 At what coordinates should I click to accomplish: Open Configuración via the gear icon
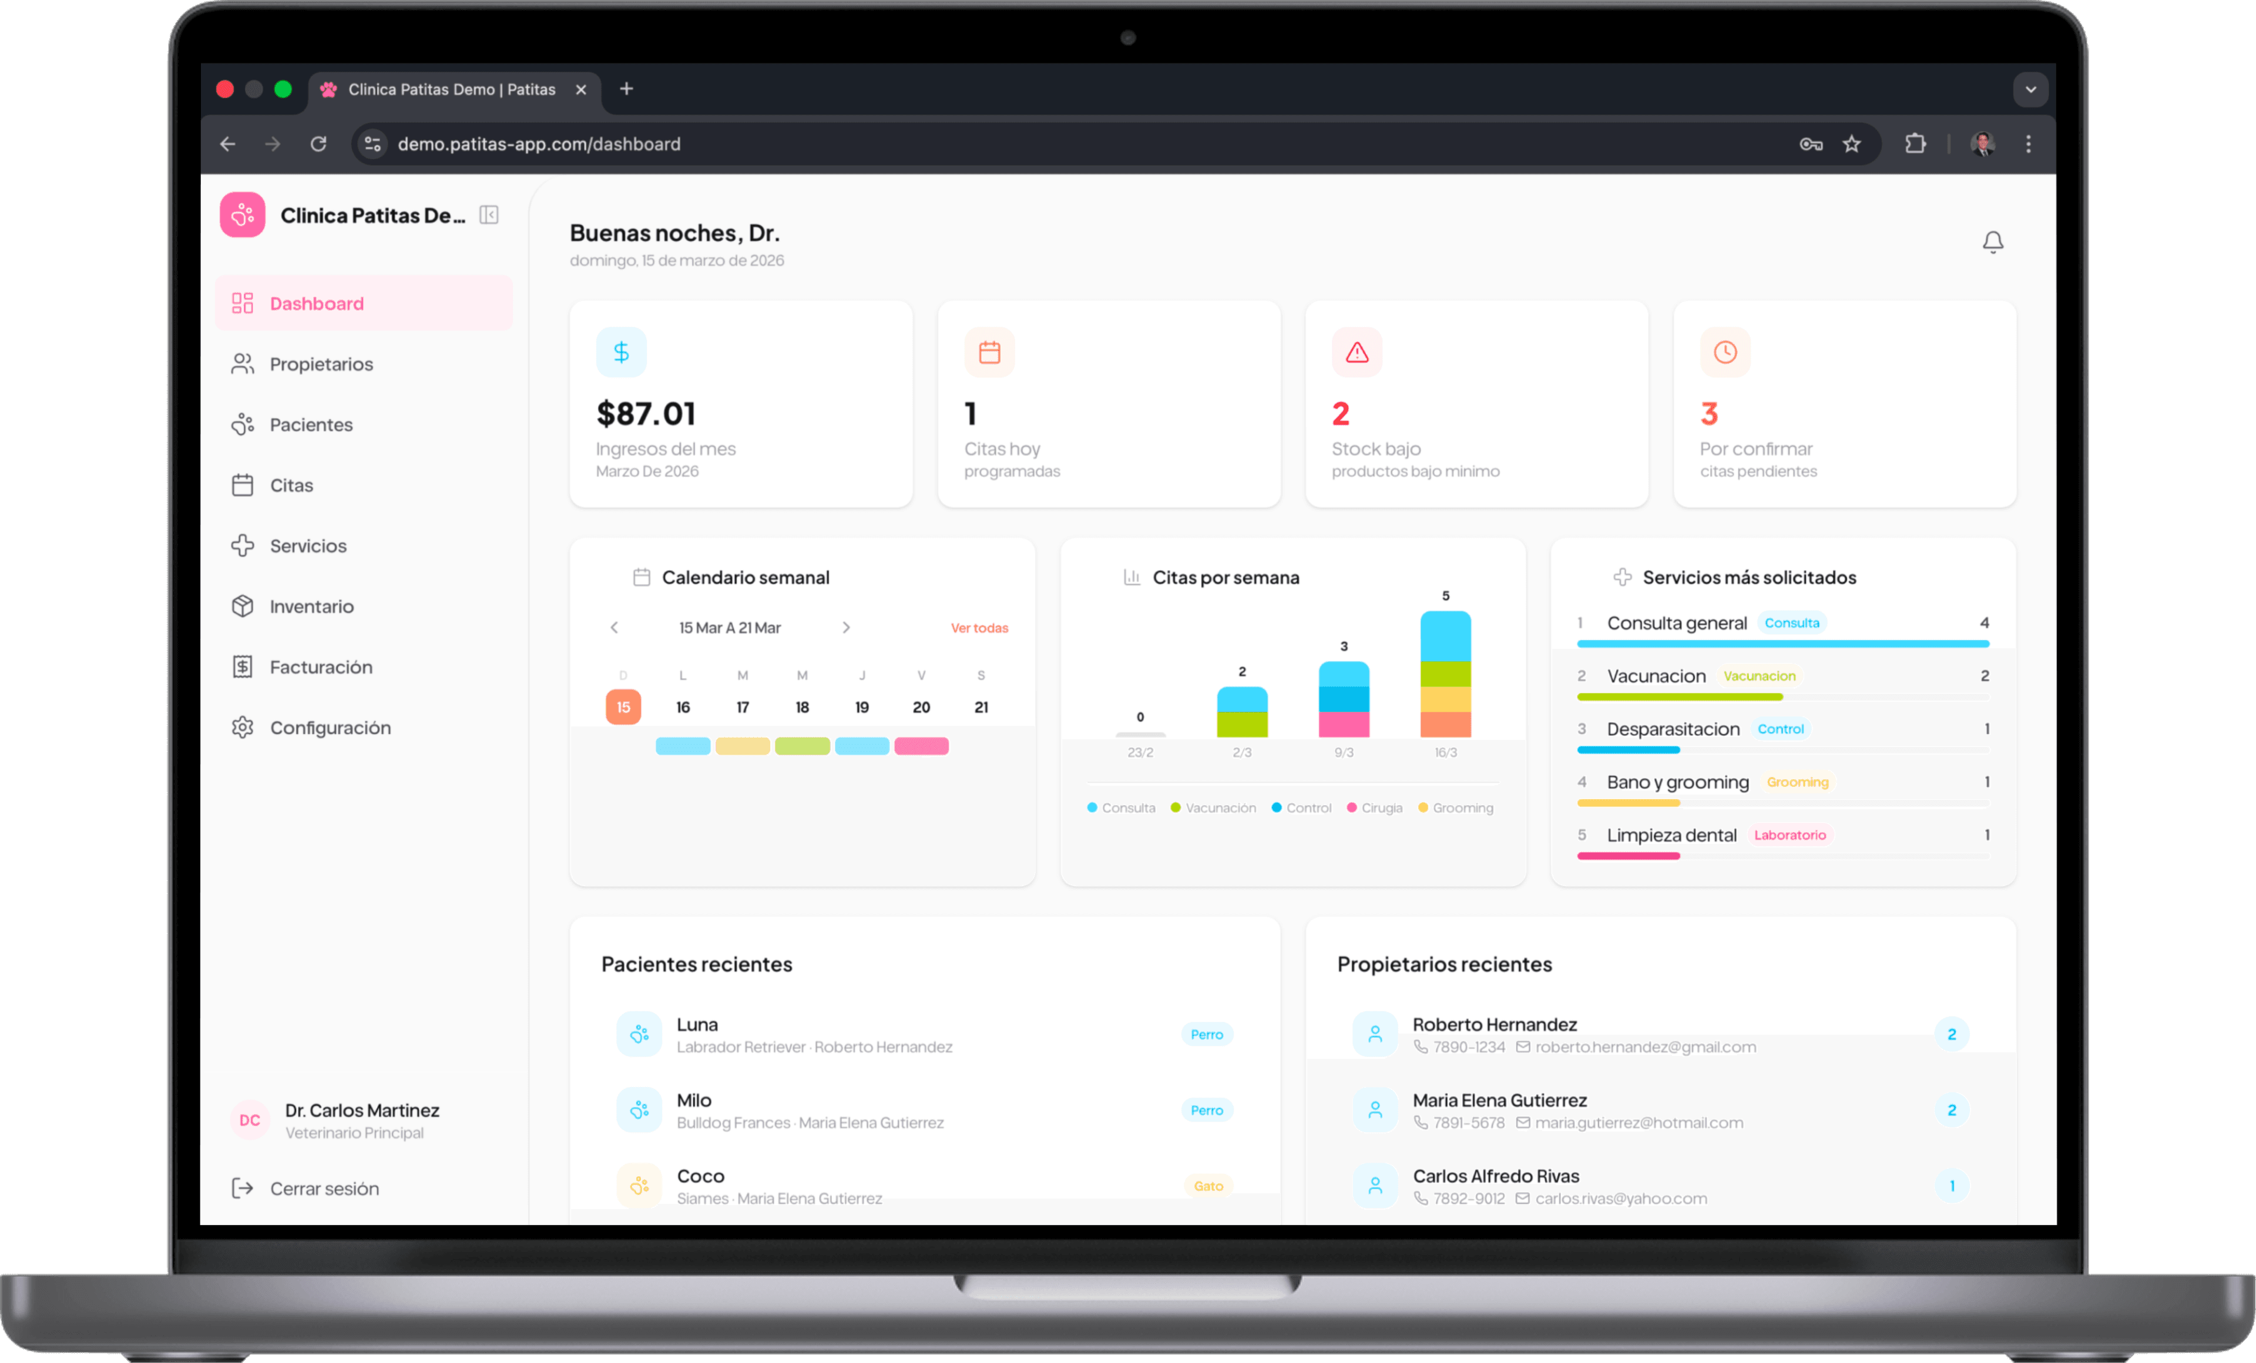(x=241, y=727)
